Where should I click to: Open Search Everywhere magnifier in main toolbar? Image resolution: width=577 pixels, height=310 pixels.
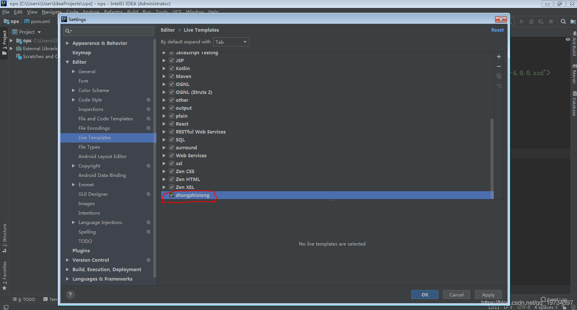pos(563,21)
